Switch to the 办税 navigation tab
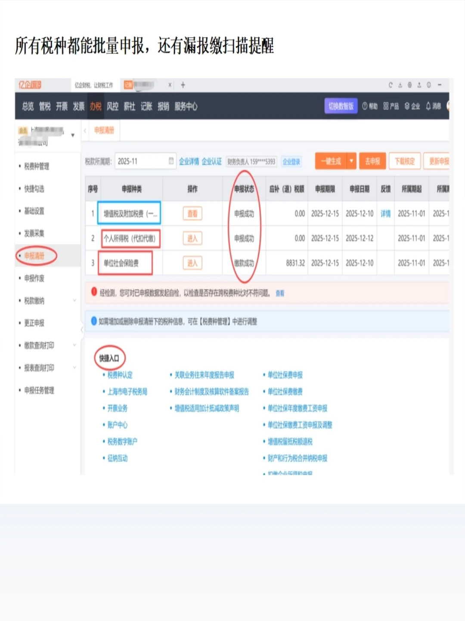Viewport: 465px width, 621px height. [x=96, y=107]
